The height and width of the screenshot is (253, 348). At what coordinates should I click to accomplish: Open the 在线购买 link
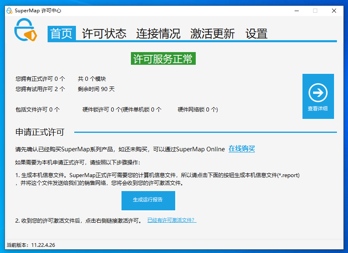pos(242,149)
